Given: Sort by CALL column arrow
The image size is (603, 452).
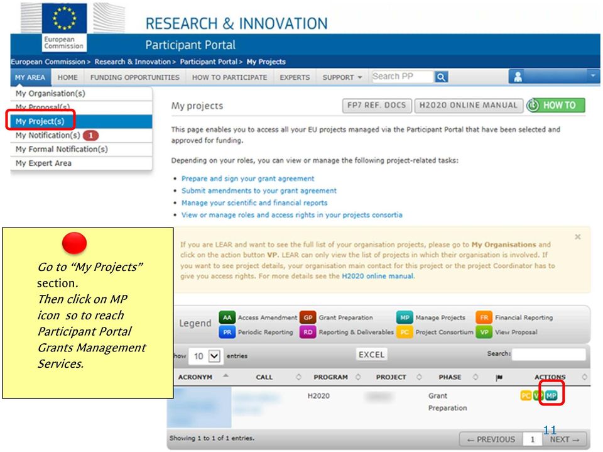Looking at the screenshot, I should pyautogui.click(x=298, y=377).
